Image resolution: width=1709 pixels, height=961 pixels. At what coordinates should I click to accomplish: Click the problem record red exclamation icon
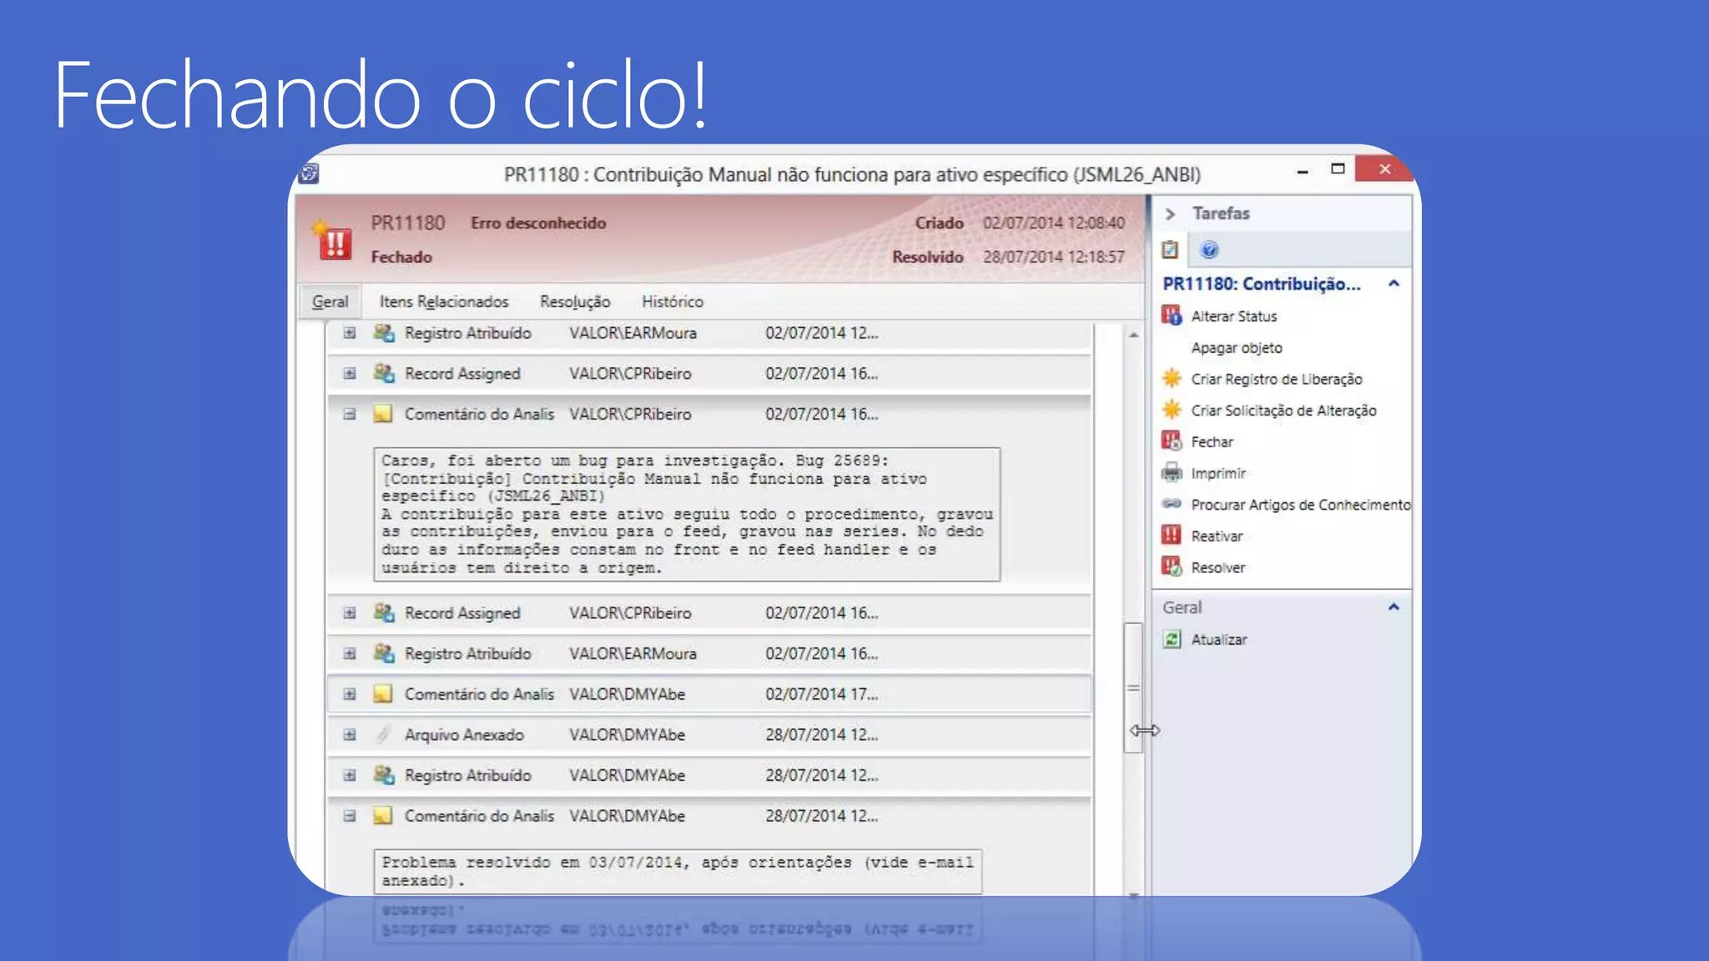click(333, 240)
